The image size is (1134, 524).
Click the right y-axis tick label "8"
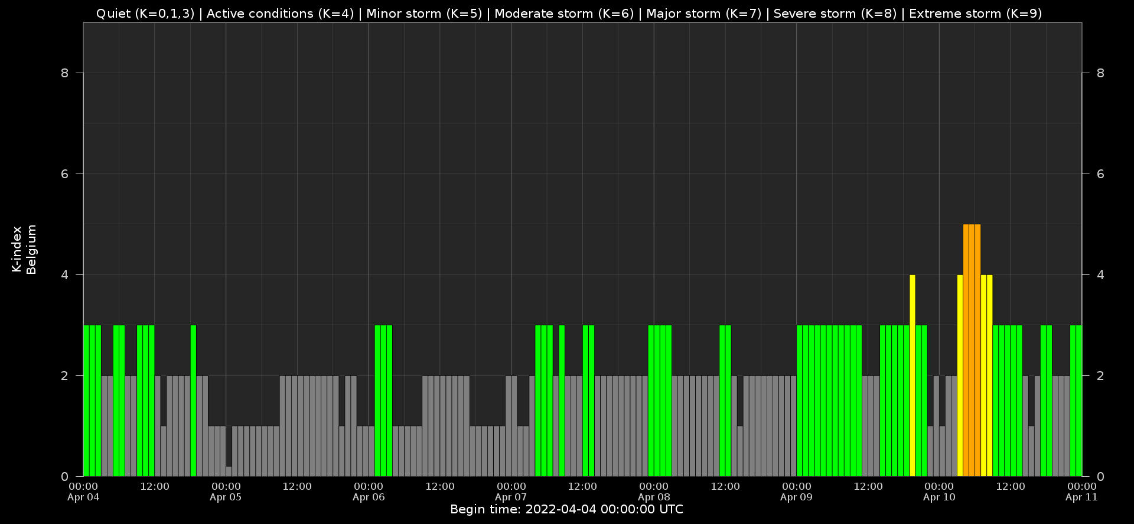[x=1100, y=73]
